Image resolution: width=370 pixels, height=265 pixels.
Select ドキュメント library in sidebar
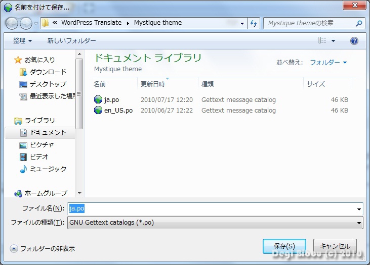pos(48,132)
